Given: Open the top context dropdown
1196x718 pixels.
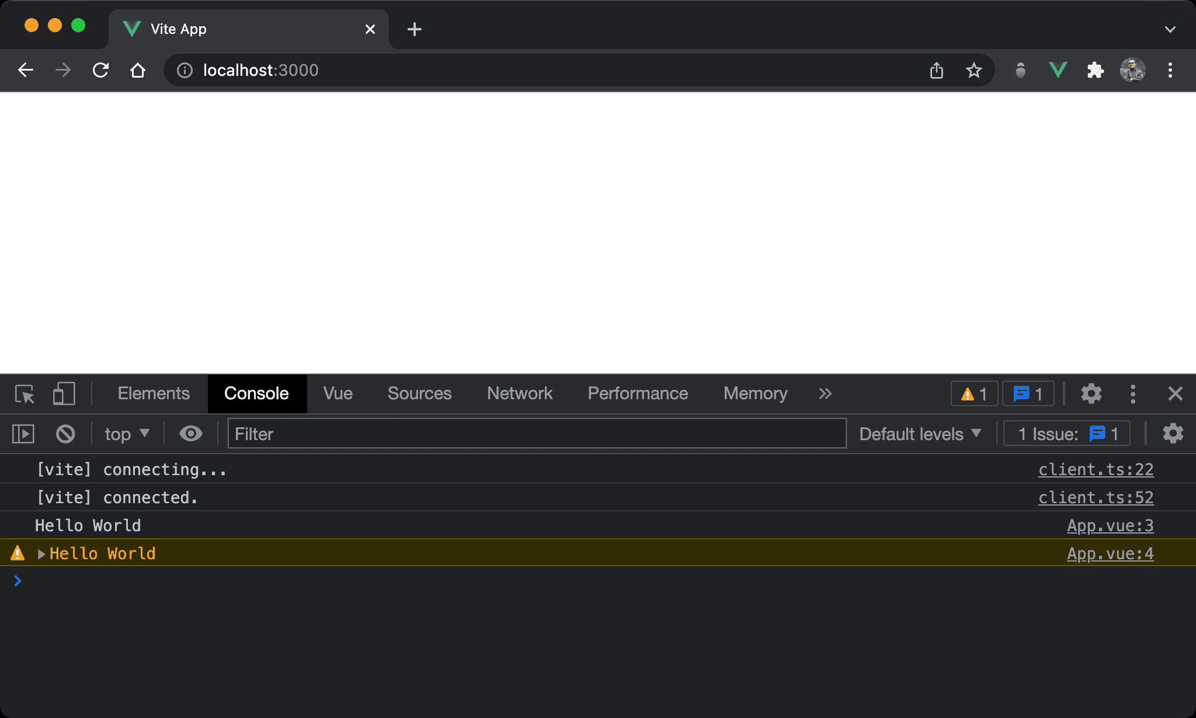Looking at the screenshot, I should (127, 434).
